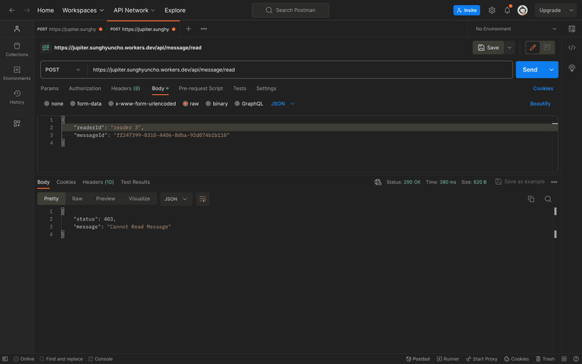The image size is (582, 364).
Task: Toggle line wrap in response viewer
Action: coord(202,199)
